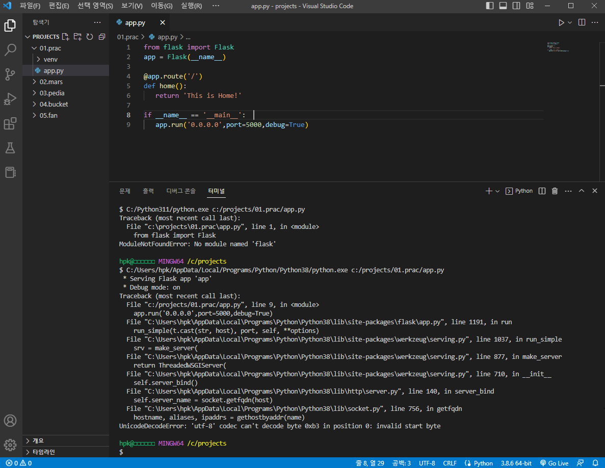Image resolution: width=605 pixels, height=468 pixels.
Task: Toggle secondary side bar layout button
Action: coord(516,6)
